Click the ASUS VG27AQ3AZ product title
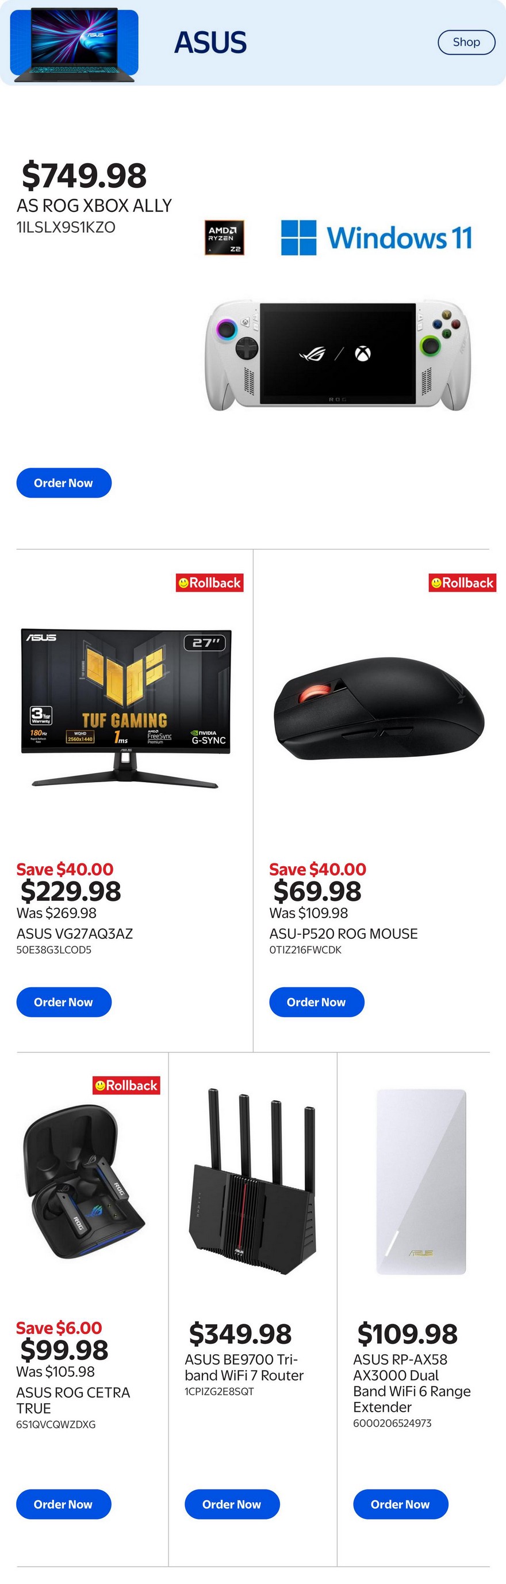The height and width of the screenshot is (1584, 506). [x=74, y=934]
